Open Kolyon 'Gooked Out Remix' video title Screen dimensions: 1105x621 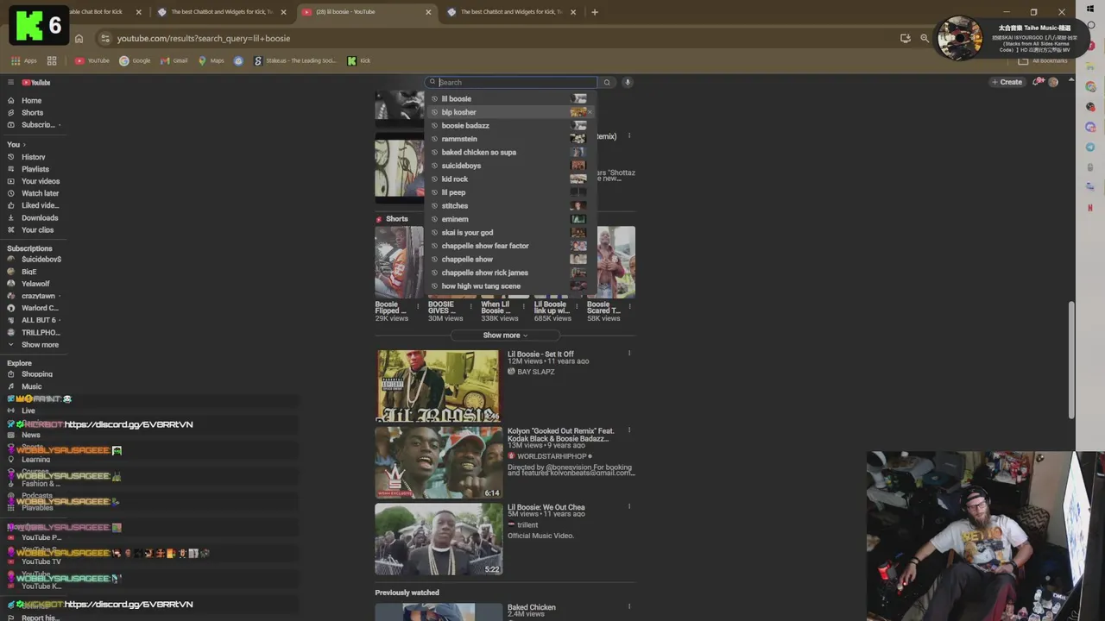[561, 435]
